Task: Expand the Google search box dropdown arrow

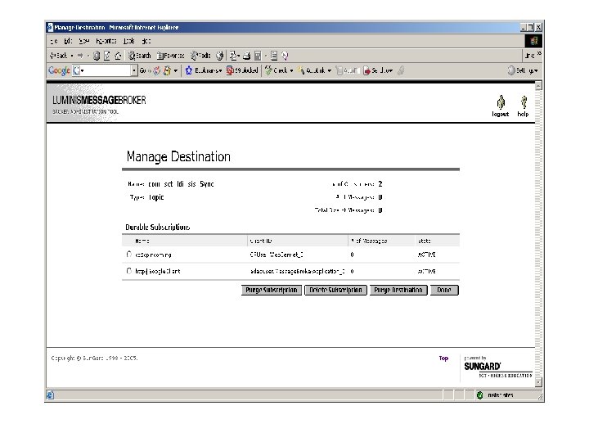Action: coord(134,70)
